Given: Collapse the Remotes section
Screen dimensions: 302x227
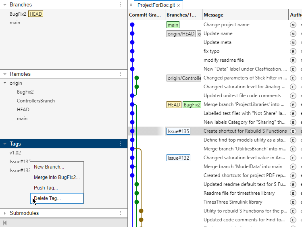Looking at the screenshot, I should (5, 74).
